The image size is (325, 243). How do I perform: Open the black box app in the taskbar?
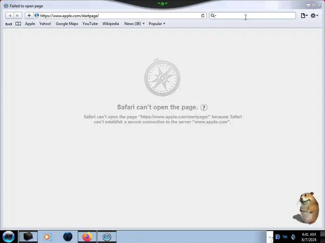[x=28, y=237]
